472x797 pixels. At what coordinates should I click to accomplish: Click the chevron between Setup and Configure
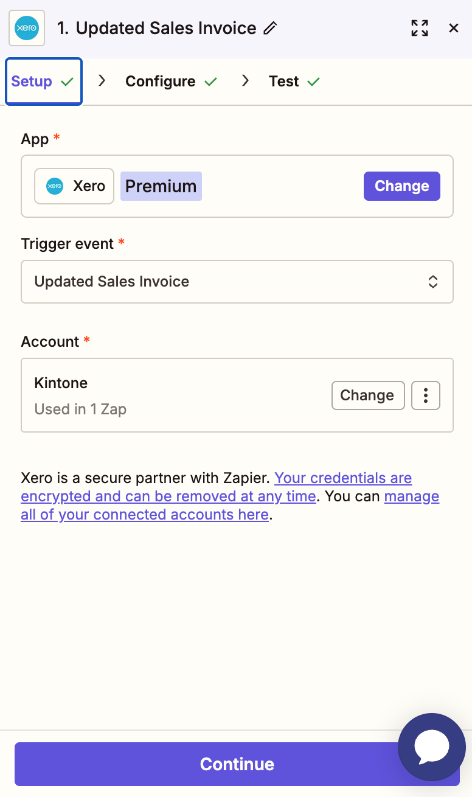tap(102, 81)
